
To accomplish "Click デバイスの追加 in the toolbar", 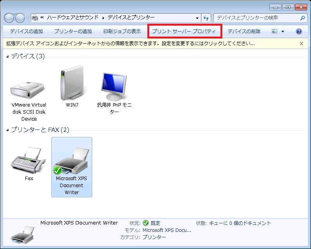I will click(26, 32).
